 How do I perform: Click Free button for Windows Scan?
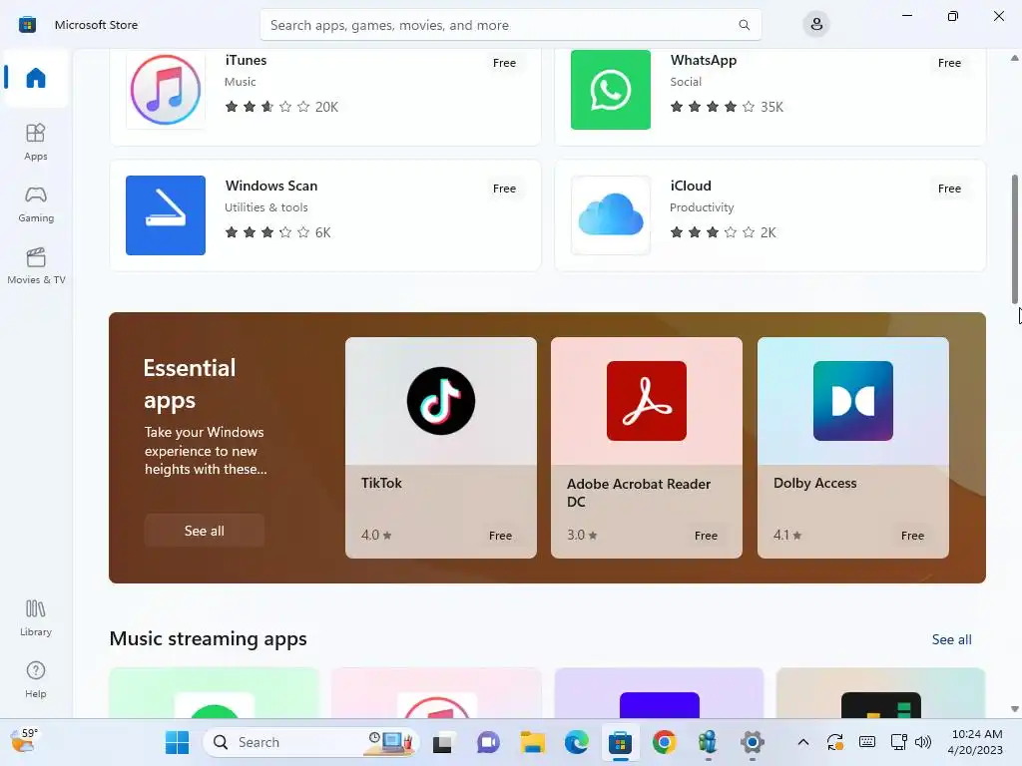click(x=504, y=189)
